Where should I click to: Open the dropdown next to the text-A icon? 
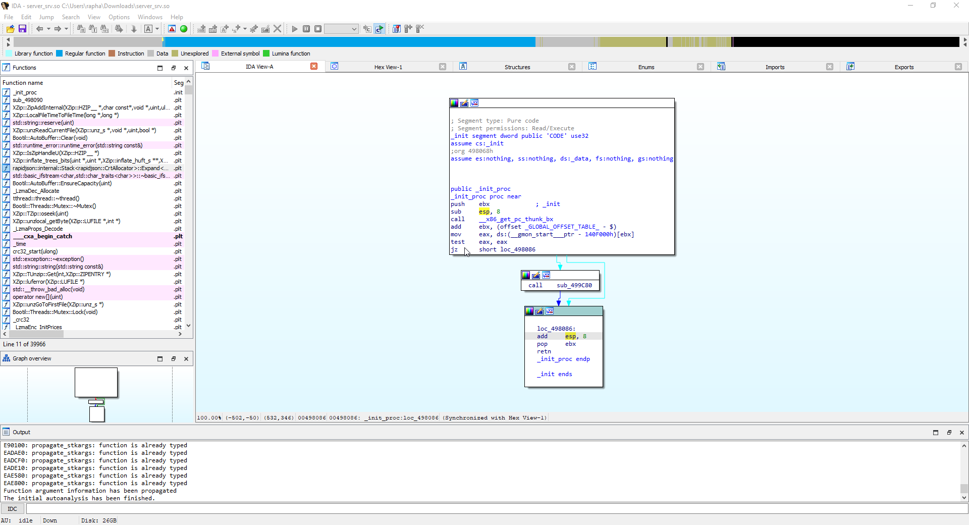click(x=157, y=29)
